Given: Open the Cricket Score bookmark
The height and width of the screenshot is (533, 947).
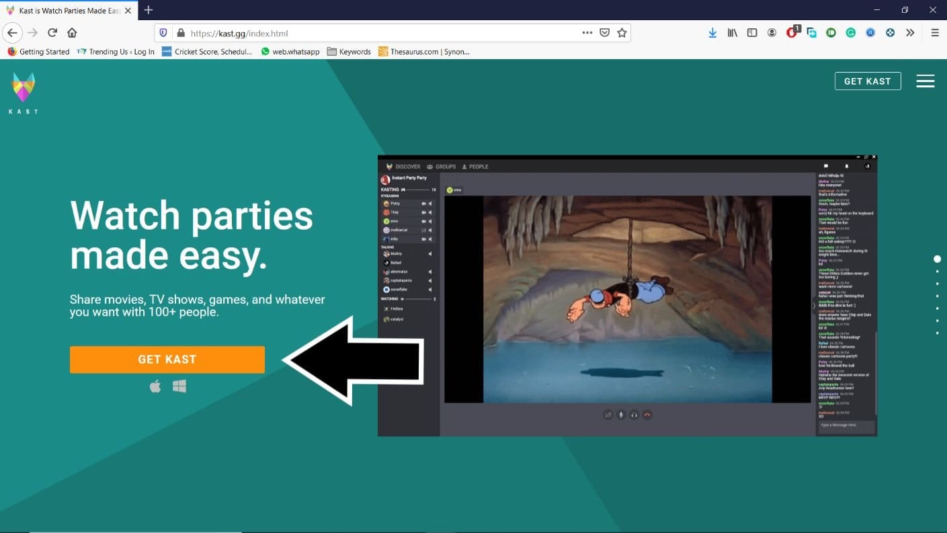Looking at the screenshot, I should click(x=207, y=52).
